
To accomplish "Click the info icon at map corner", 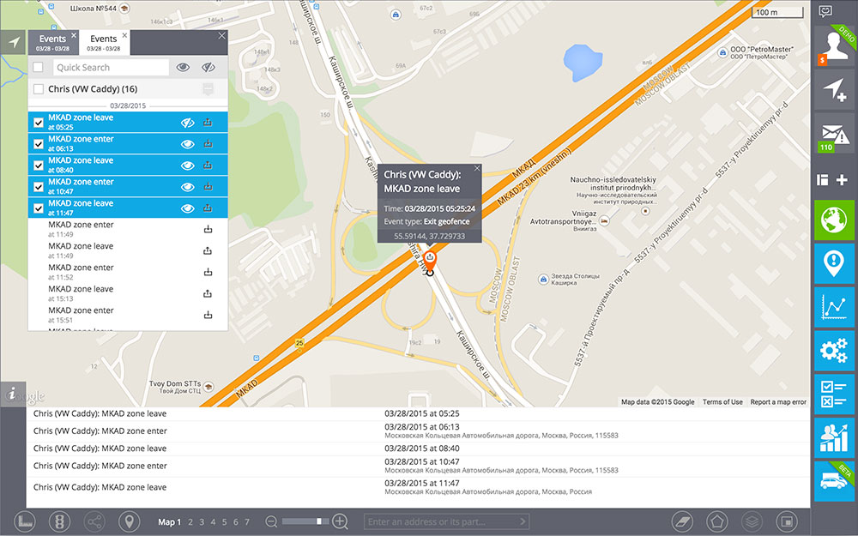I will tap(13, 394).
